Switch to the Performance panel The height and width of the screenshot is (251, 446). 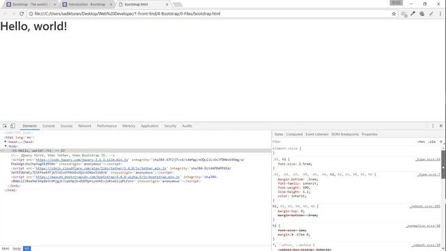point(107,125)
